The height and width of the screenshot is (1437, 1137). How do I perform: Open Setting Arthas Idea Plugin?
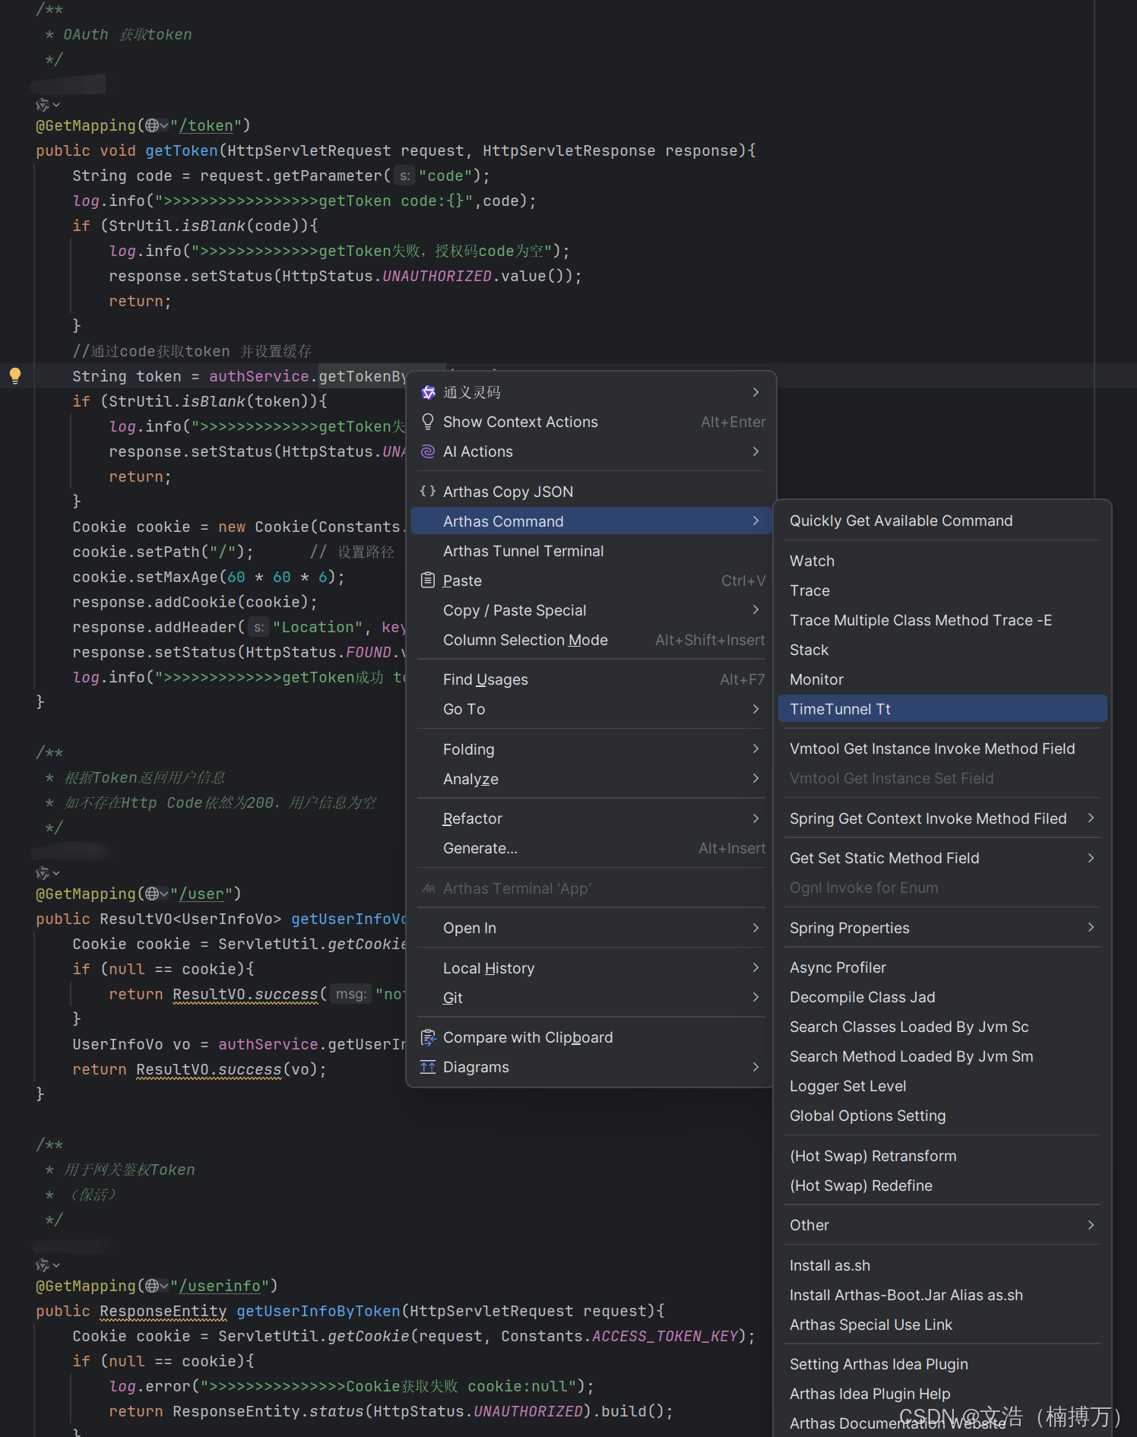pyautogui.click(x=942, y=1364)
